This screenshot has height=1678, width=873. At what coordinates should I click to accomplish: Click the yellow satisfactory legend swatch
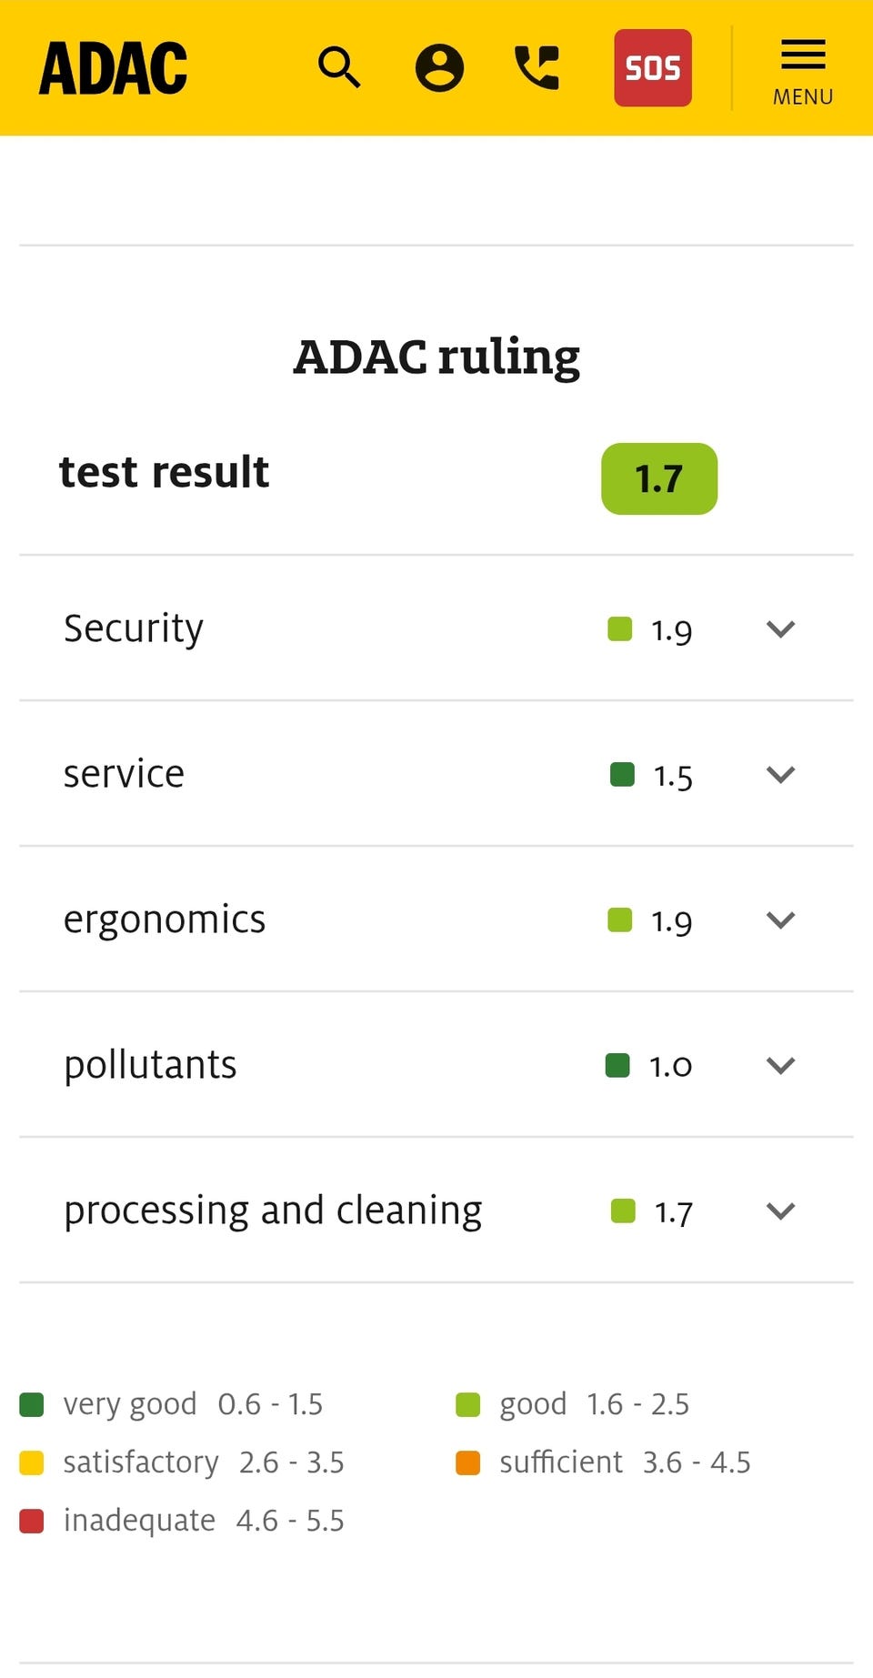32,1462
